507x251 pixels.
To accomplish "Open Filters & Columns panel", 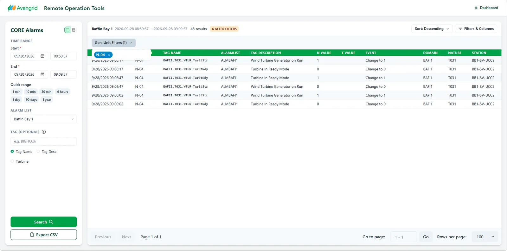I will point(476,29).
